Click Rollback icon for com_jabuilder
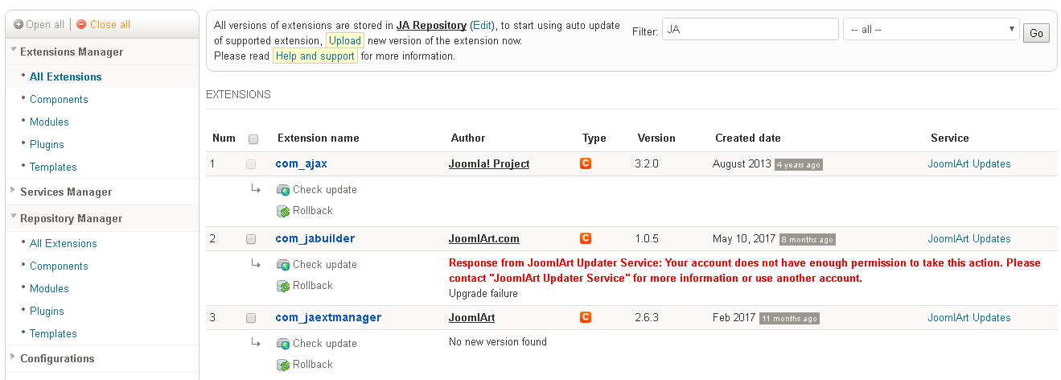Screen dimensions: 1061x380 (x=283, y=286)
